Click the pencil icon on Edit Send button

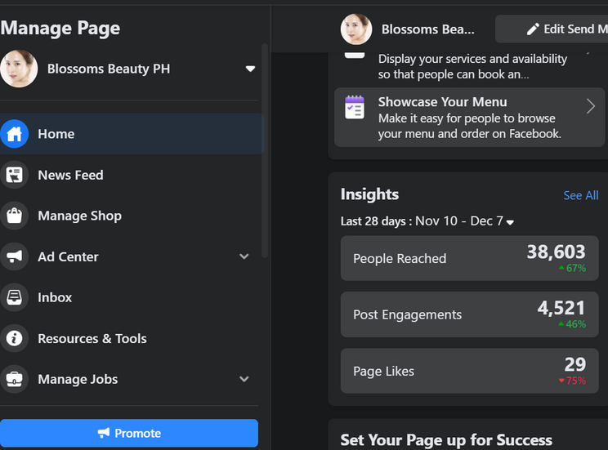[x=533, y=29]
